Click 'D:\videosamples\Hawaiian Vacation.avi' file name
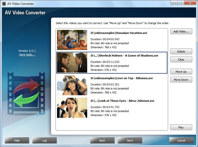Viewport: 198px width, 147px height. coord(119,33)
